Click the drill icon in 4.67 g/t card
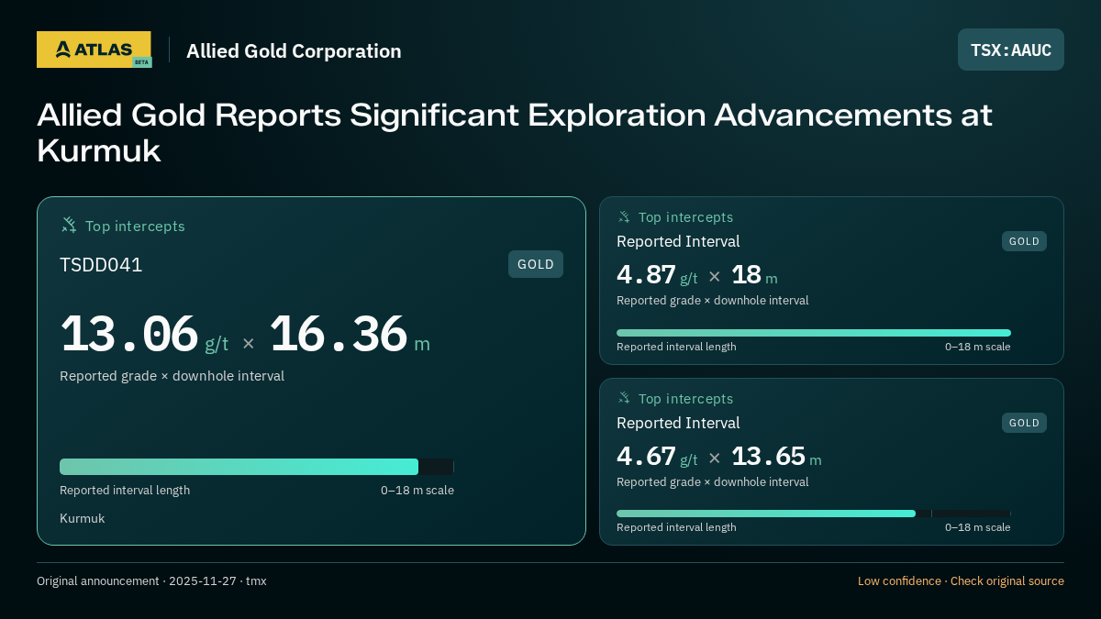This screenshot has width=1101, height=619. [x=624, y=398]
